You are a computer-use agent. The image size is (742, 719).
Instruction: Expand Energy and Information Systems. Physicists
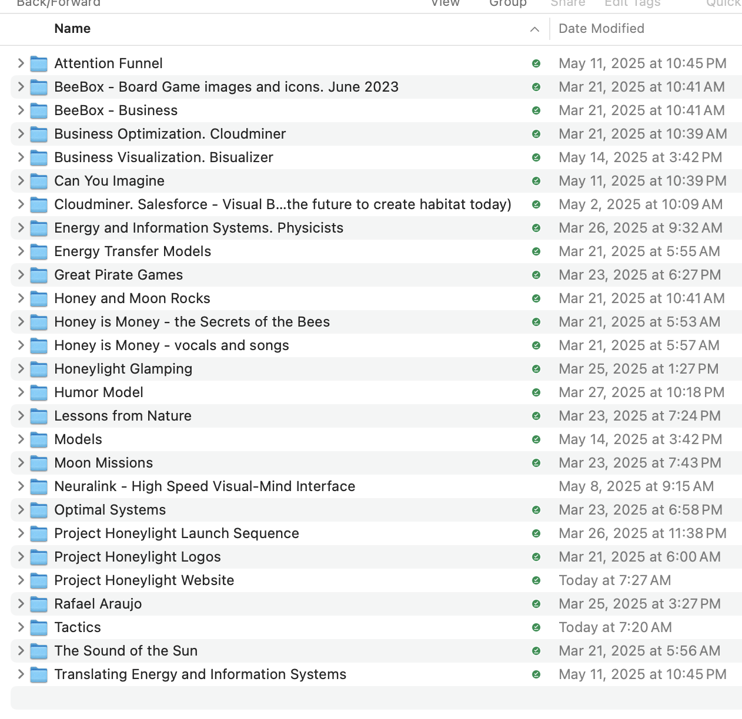21,228
